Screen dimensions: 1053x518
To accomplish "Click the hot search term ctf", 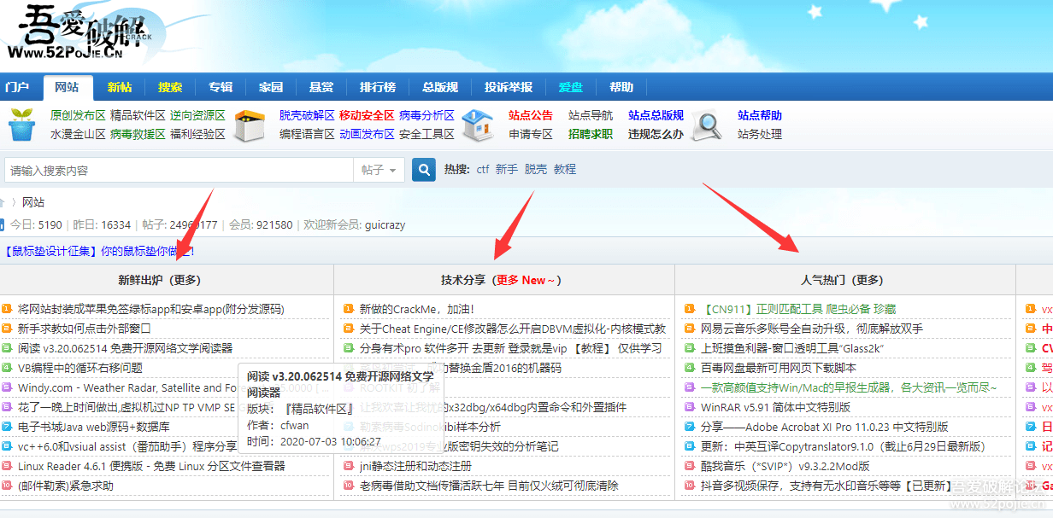I will [483, 170].
